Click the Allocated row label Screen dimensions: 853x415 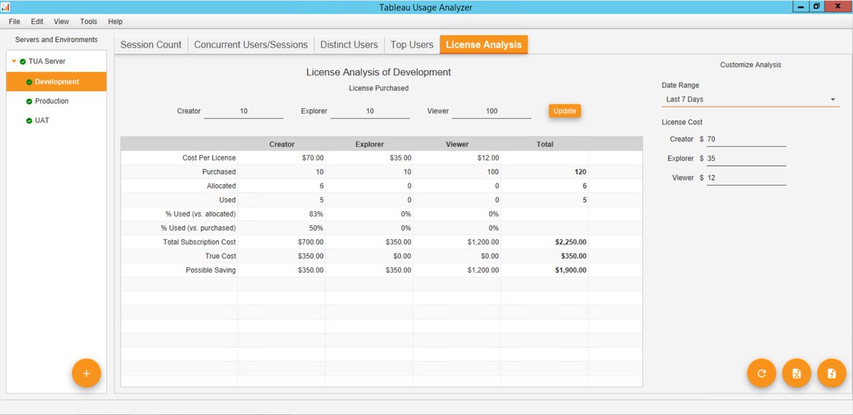pyautogui.click(x=220, y=186)
